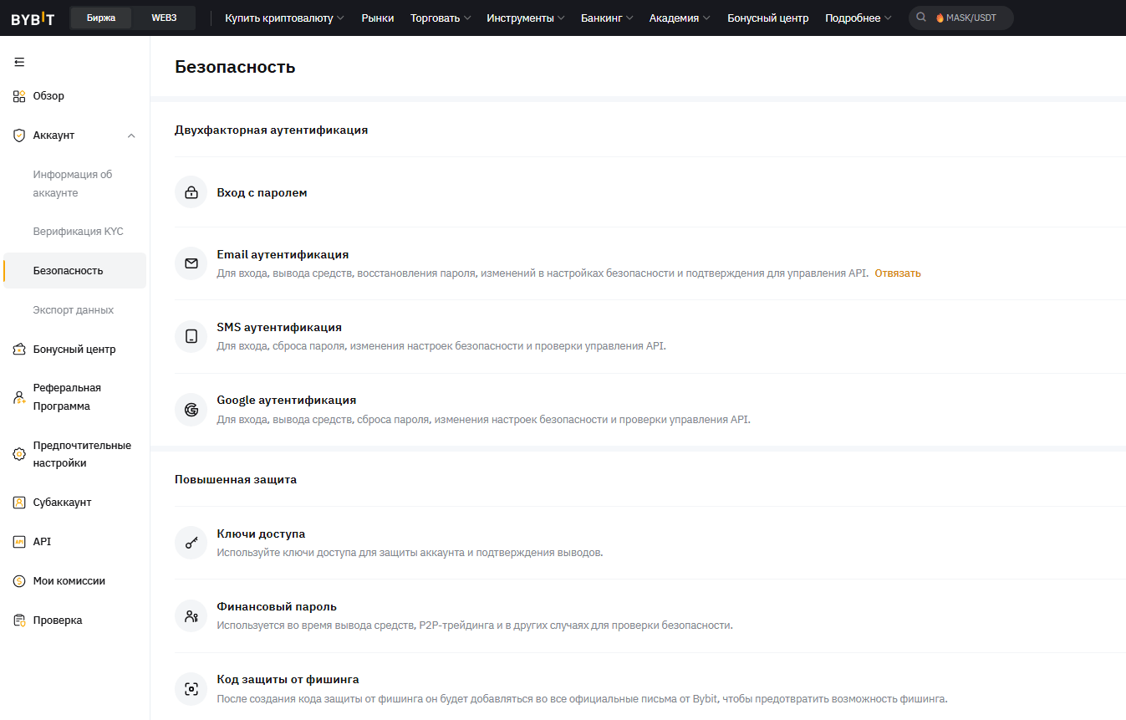Screen dimensions: 1126x720
Task: Click the envelope icon for Email authentication
Action: 191,263
